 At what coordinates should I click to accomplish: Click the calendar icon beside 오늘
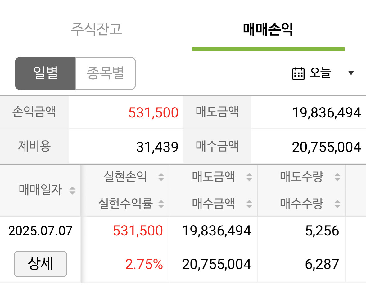click(x=298, y=74)
